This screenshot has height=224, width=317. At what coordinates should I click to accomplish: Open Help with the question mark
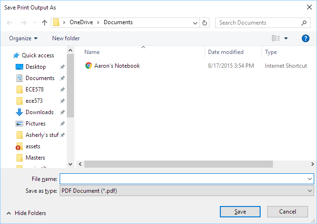coord(305,38)
